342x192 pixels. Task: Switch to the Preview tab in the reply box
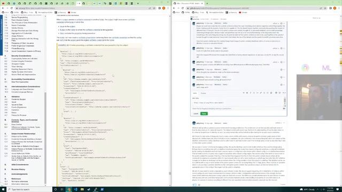203,93
